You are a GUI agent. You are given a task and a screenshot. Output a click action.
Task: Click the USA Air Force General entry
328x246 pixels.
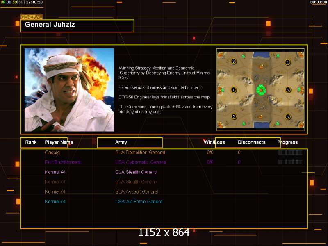139,202
